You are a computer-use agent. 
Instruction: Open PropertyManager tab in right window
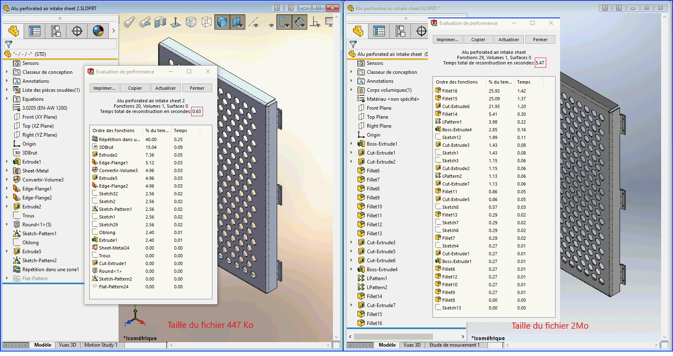click(x=379, y=31)
